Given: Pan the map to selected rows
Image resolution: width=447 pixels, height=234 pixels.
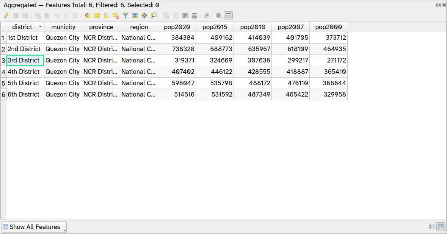Looking at the screenshot, I should (x=144, y=16).
